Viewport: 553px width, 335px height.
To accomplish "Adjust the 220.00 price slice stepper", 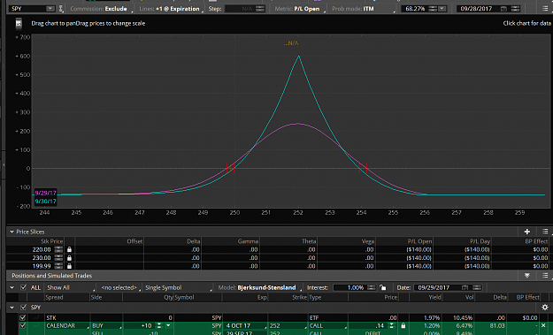I will [x=58, y=249].
